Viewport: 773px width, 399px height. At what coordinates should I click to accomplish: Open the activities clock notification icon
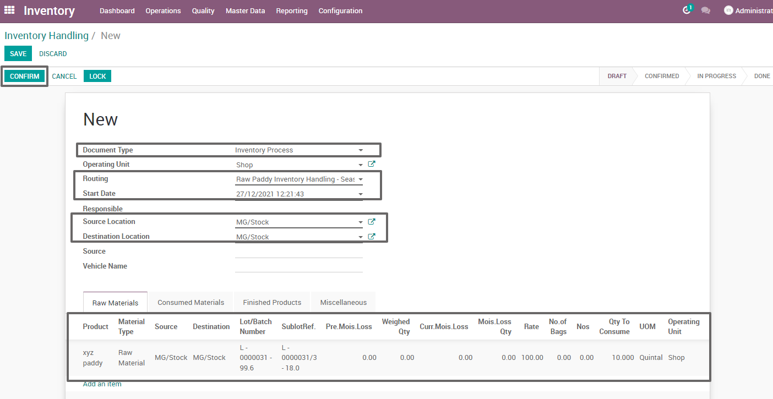click(x=686, y=9)
